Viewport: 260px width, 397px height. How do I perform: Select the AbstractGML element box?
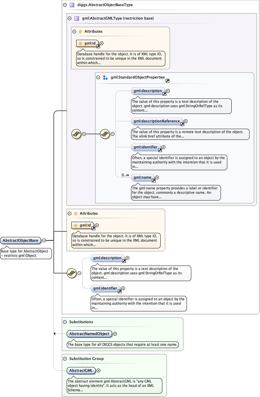tap(81, 370)
